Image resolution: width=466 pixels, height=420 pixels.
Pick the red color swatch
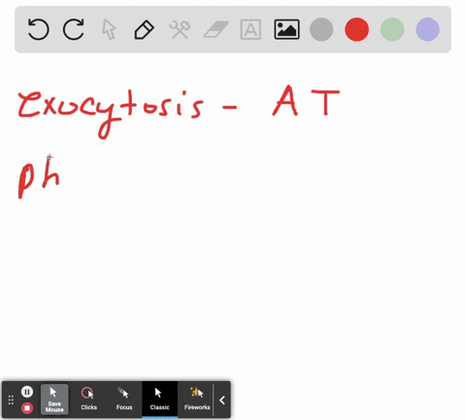(356, 29)
